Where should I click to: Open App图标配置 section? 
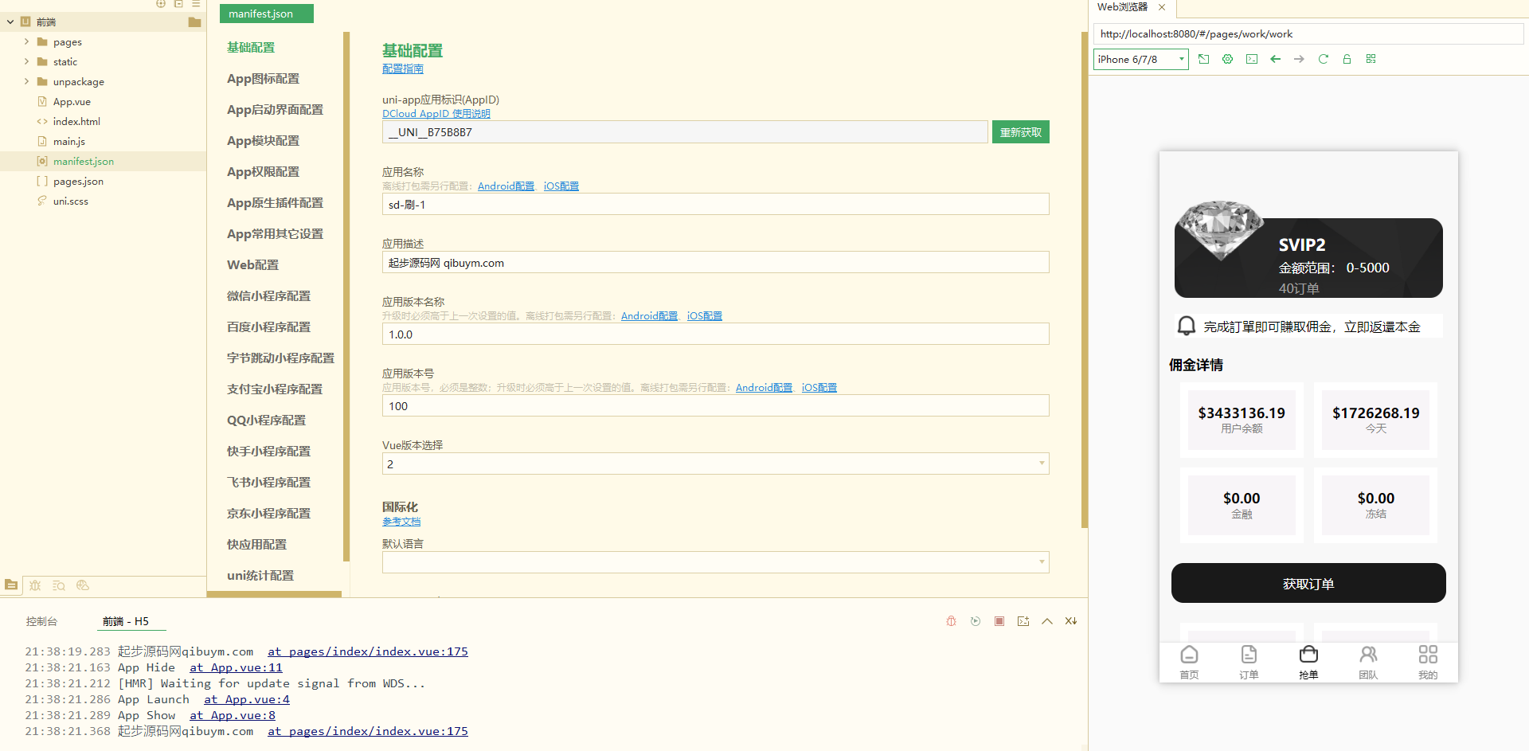(263, 78)
